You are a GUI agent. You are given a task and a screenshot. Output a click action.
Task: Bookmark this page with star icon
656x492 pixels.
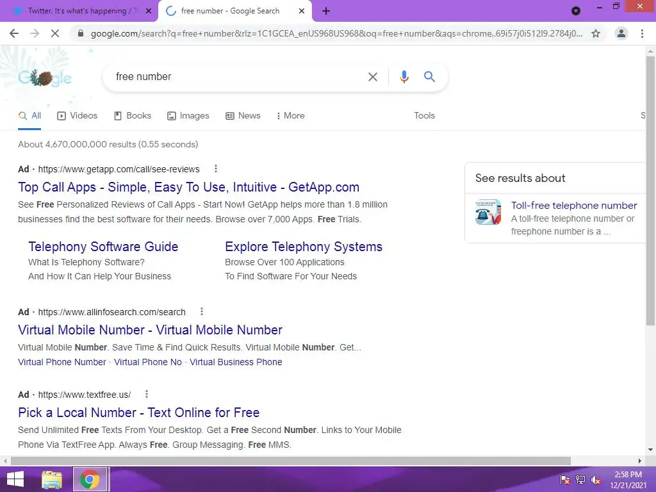pos(596,33)
